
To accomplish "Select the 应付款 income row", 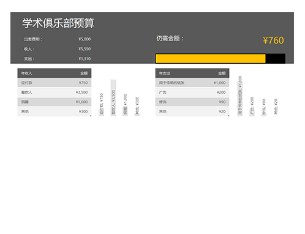I will 55,83.
